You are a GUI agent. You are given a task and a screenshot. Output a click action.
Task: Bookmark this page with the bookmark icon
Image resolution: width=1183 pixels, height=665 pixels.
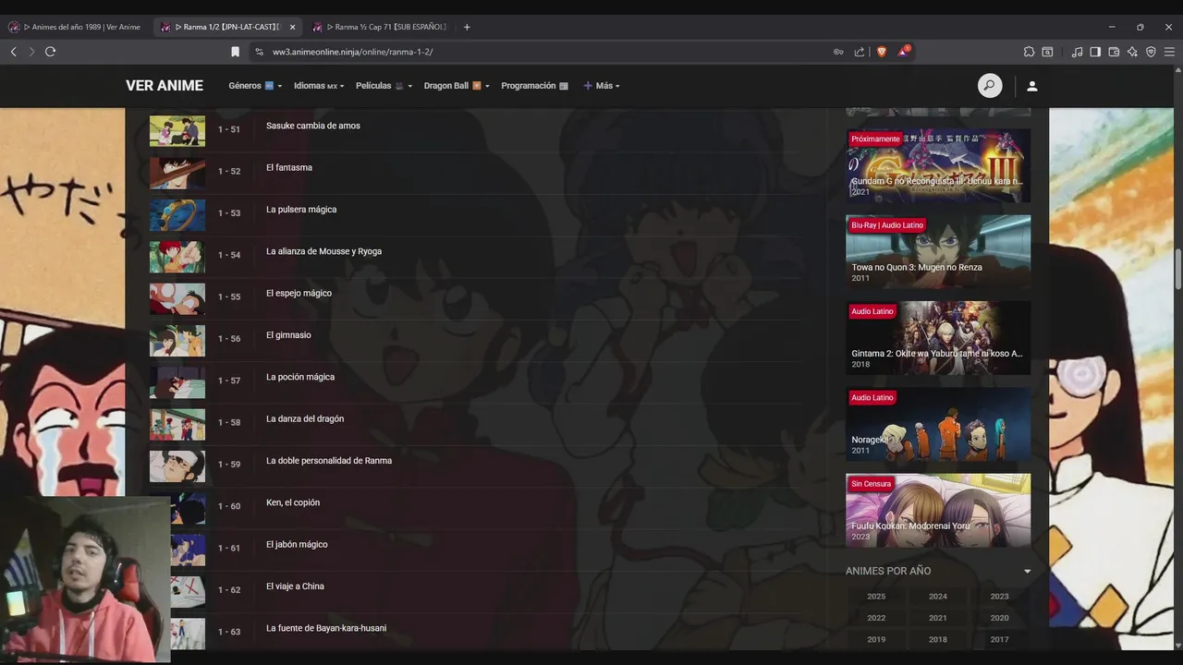tap(236, 52)
